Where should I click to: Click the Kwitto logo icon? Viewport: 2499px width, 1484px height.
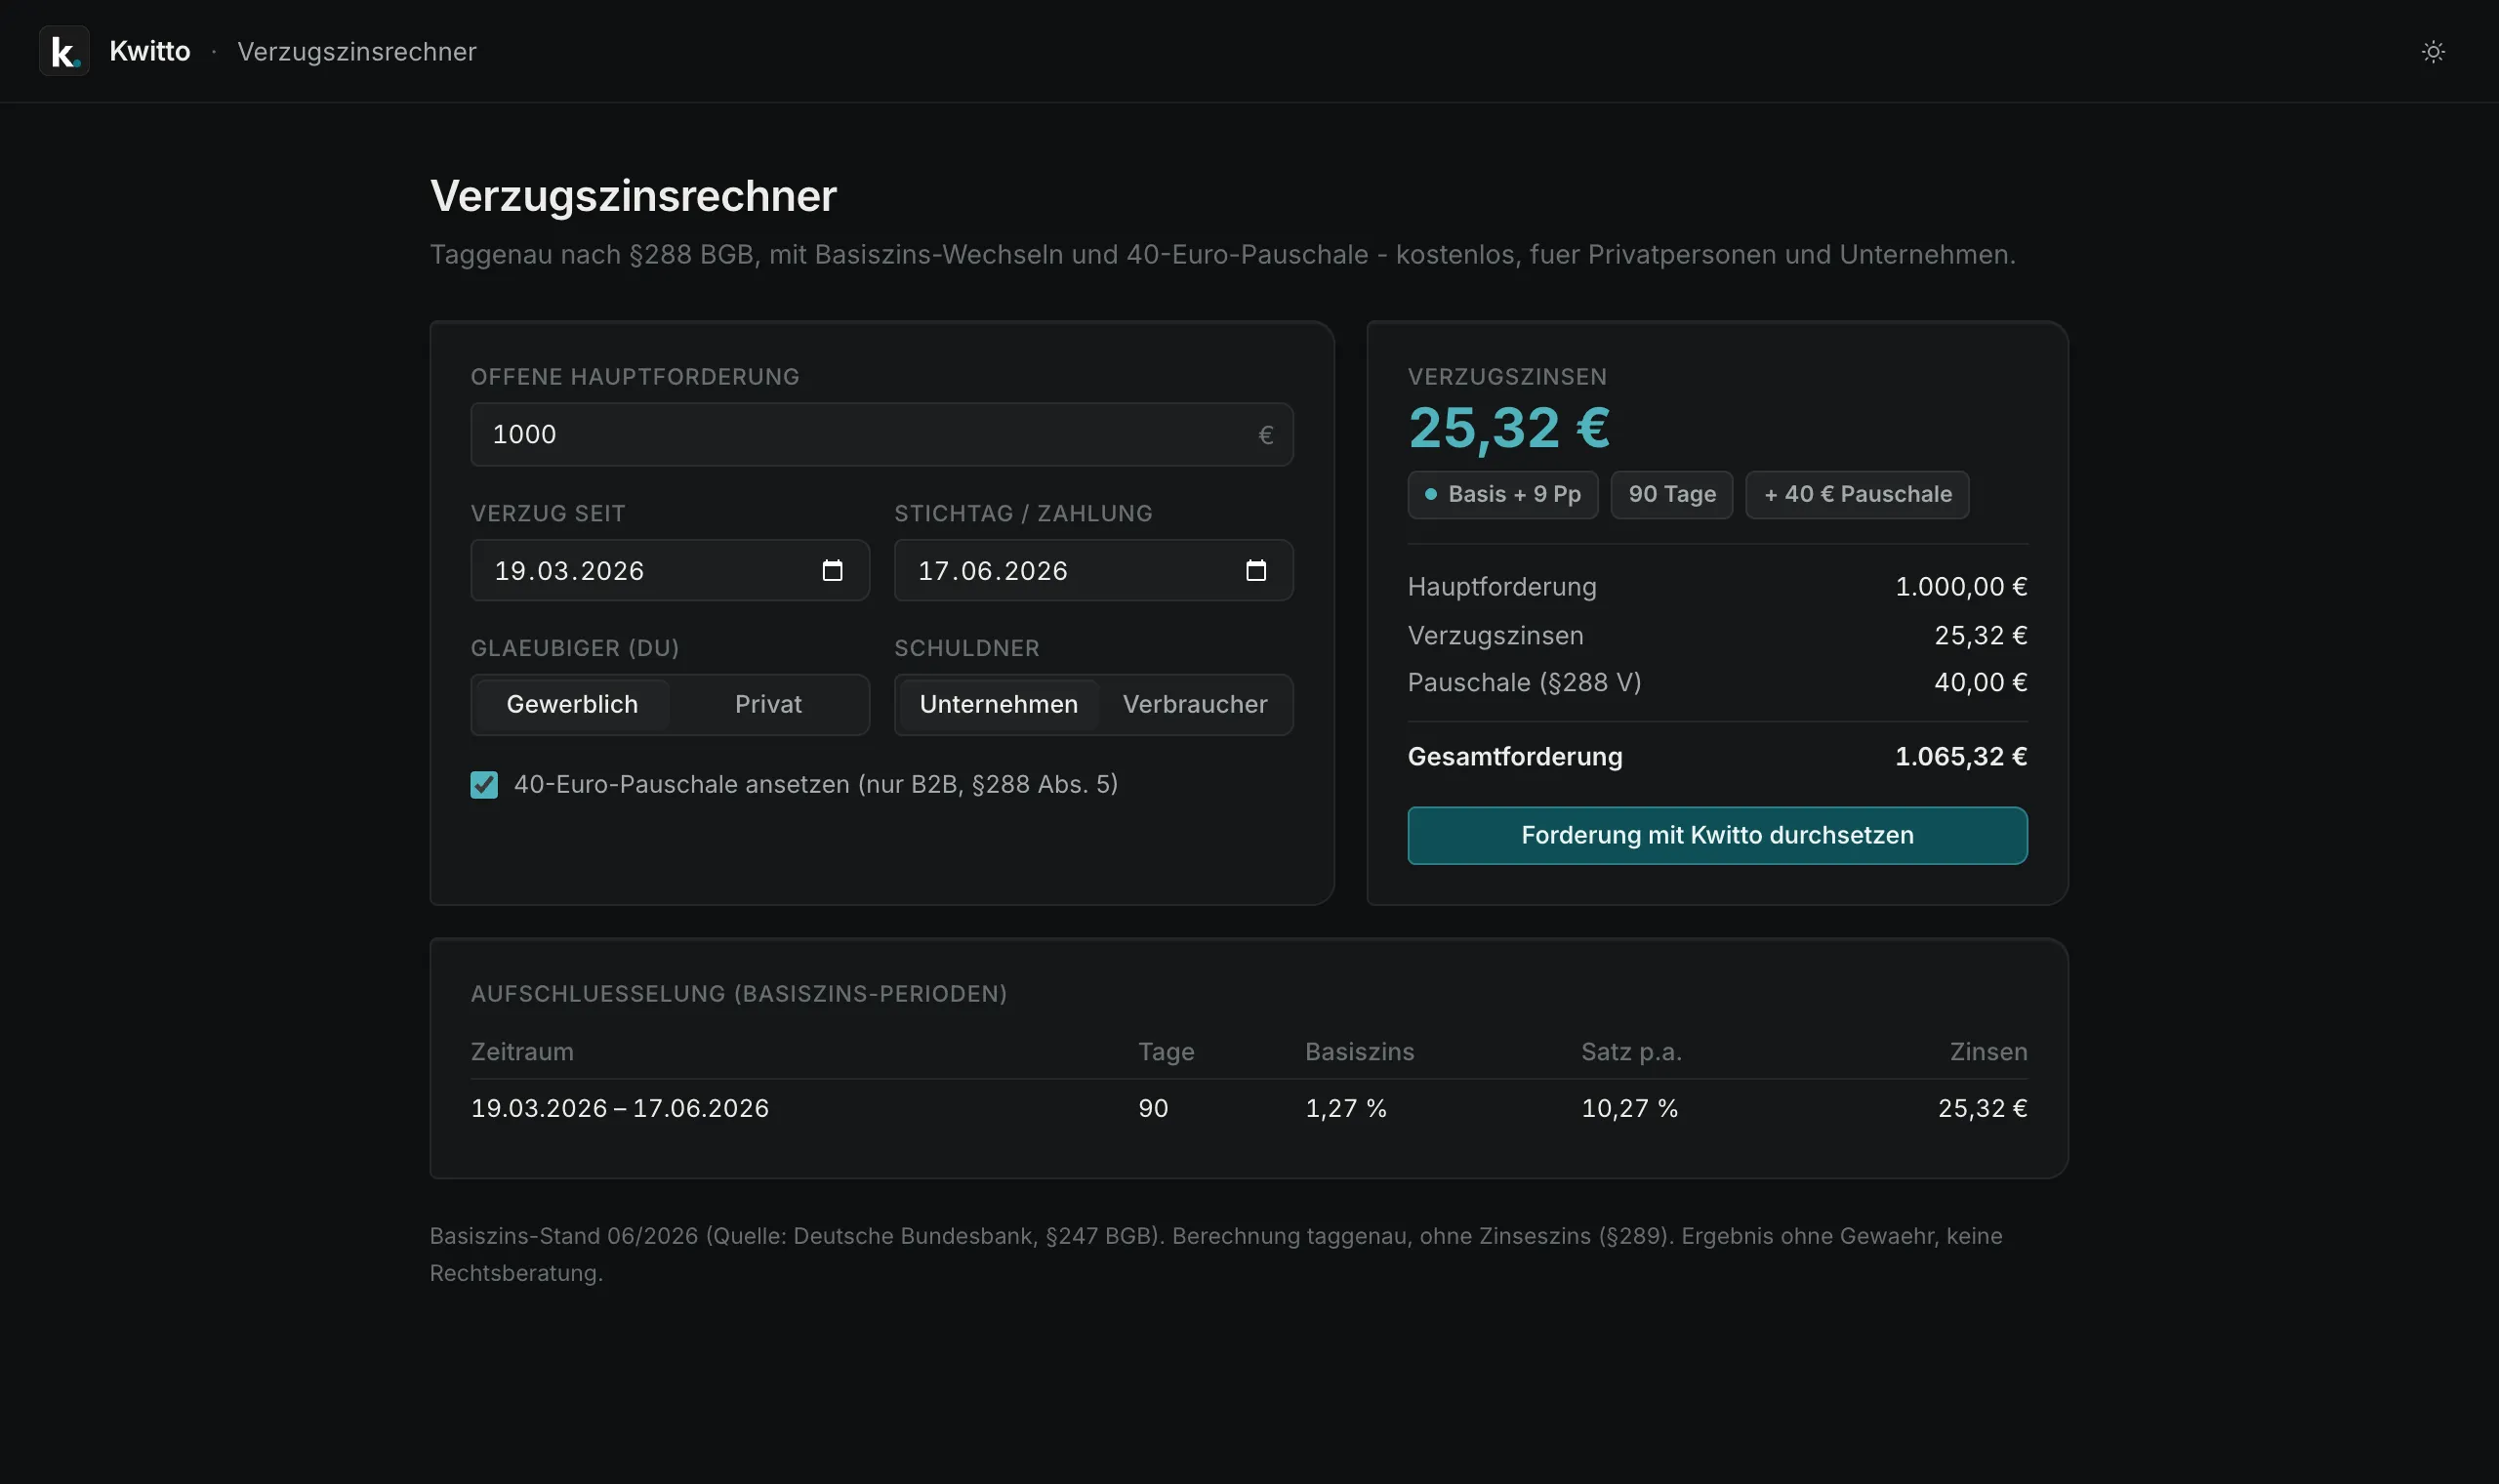click(64, 51)
